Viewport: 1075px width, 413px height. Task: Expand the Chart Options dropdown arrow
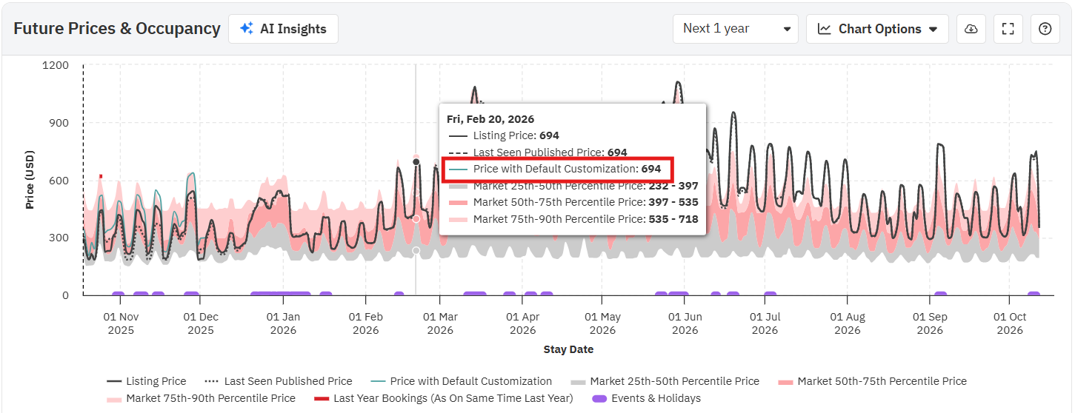[933, 30]
